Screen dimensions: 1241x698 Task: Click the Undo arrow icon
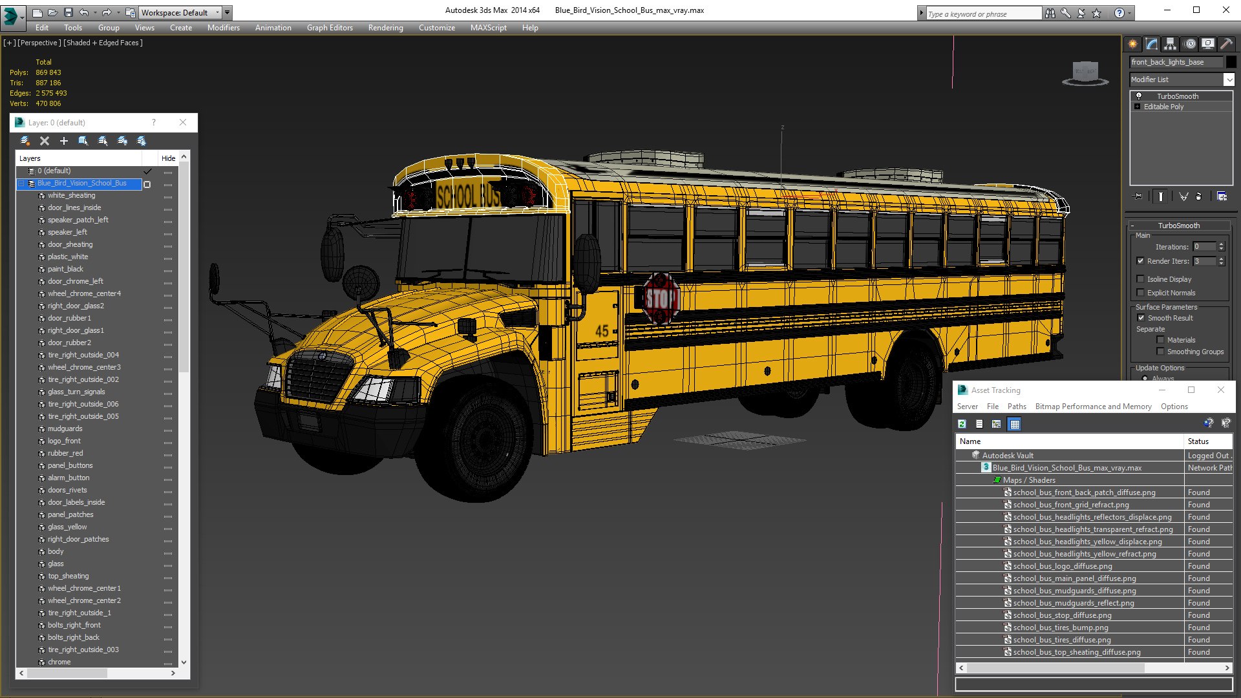84,12
